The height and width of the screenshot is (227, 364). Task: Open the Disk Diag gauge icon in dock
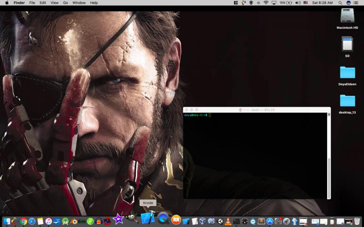(245, 222)
